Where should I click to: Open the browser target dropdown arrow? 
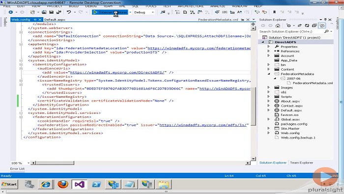[x=130, y=12]
